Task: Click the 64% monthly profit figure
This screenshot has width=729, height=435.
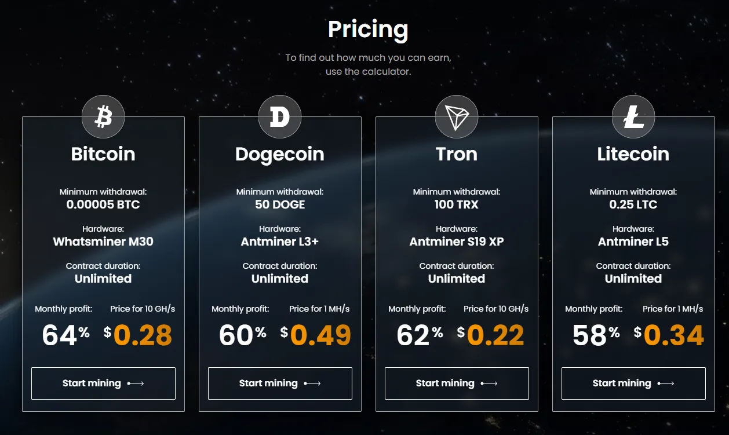Action: 65,335
